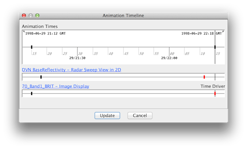
Task: Select the black marker on 70_Band1_BRIT timeline
Action: click(x=32, y=93)
